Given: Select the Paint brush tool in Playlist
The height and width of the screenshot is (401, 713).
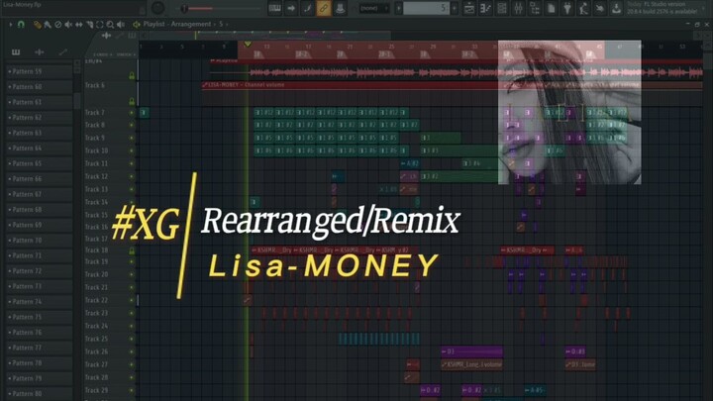Looking at the screenshot, I should pos(48,25).
